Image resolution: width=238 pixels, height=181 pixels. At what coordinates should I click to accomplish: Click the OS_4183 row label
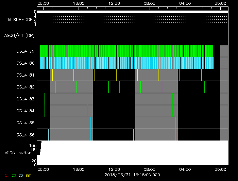26,99
